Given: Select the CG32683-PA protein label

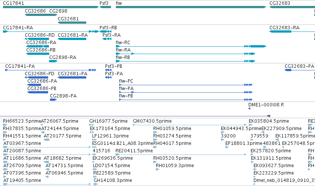Looking at the screenshot, I should click(299, 66).
